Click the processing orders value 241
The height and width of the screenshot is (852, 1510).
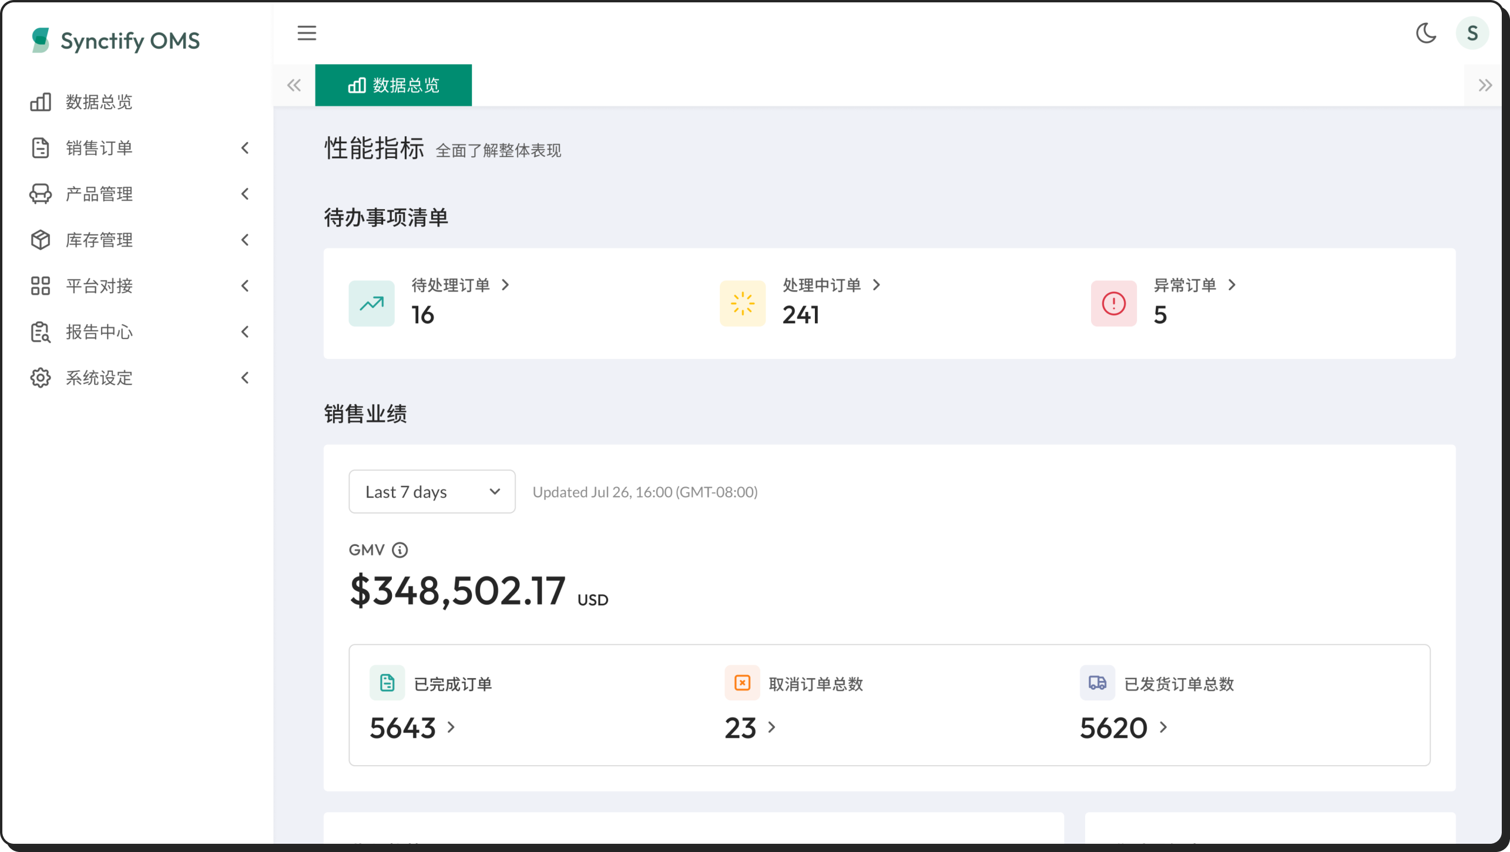801,315
